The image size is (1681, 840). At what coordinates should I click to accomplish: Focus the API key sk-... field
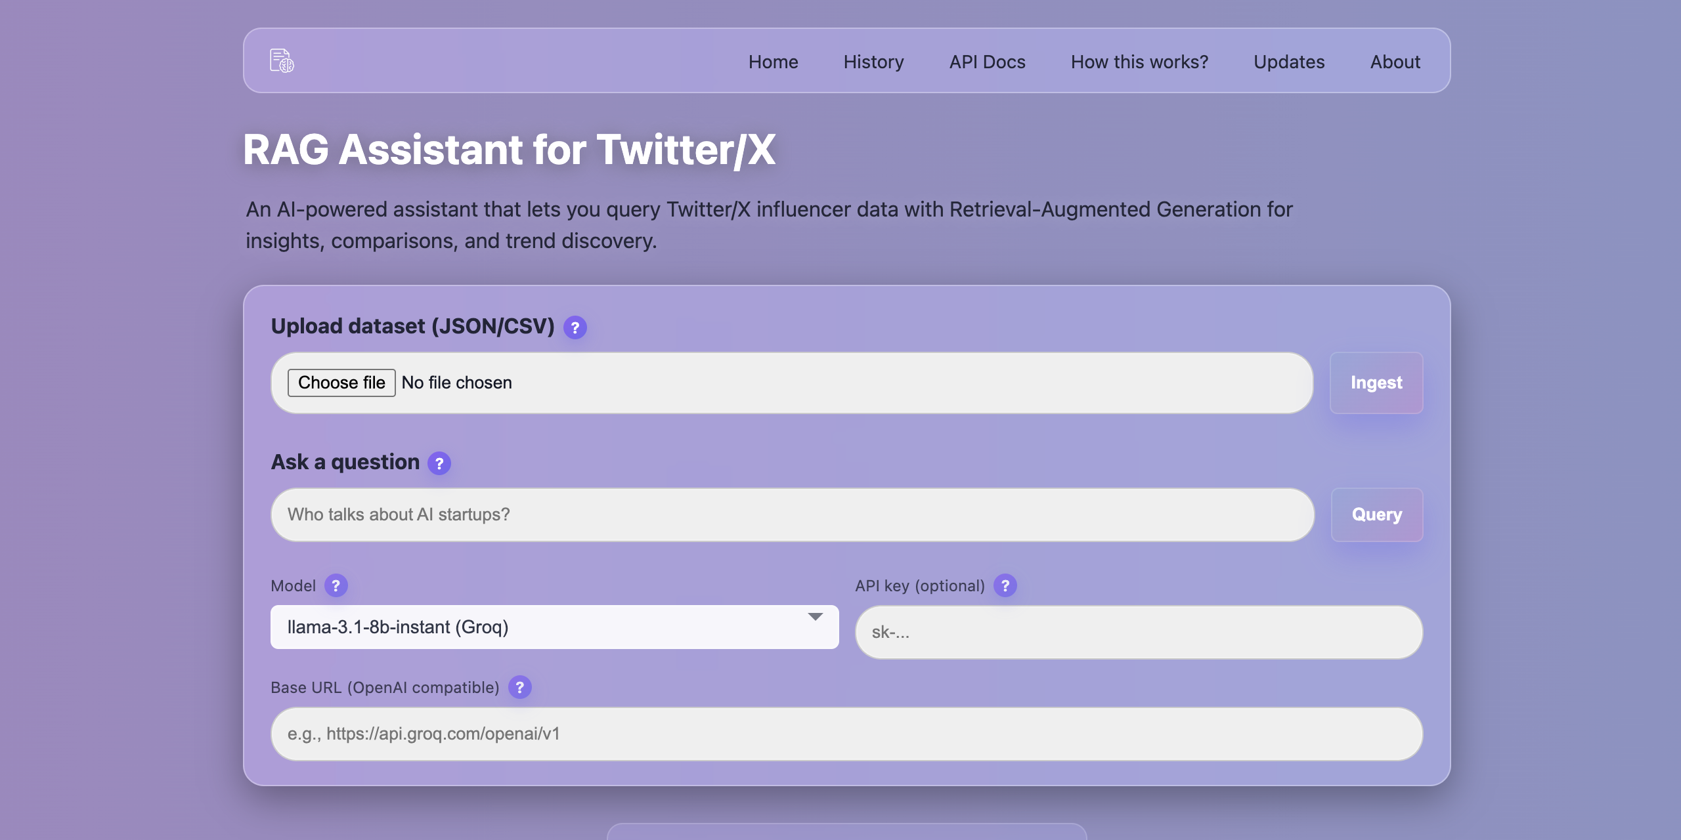[1139, 632]
